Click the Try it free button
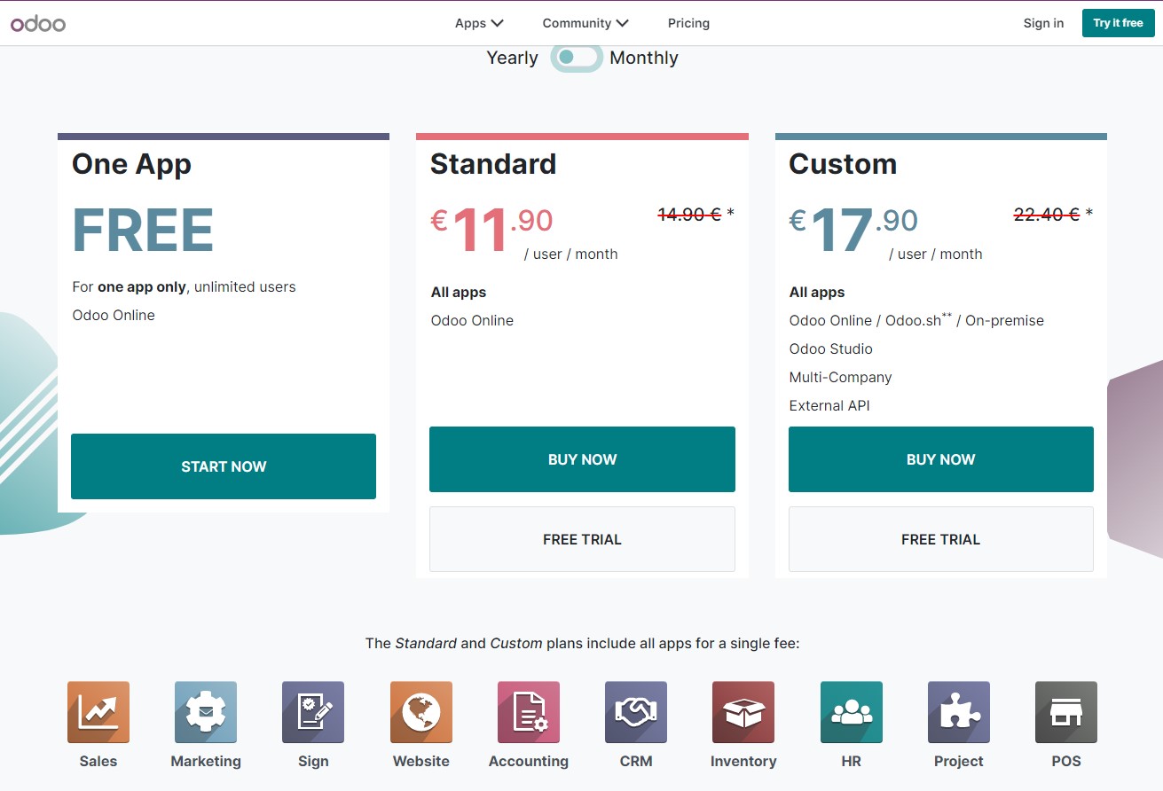The image size is (1163, 791). (x=1118, y=23)
